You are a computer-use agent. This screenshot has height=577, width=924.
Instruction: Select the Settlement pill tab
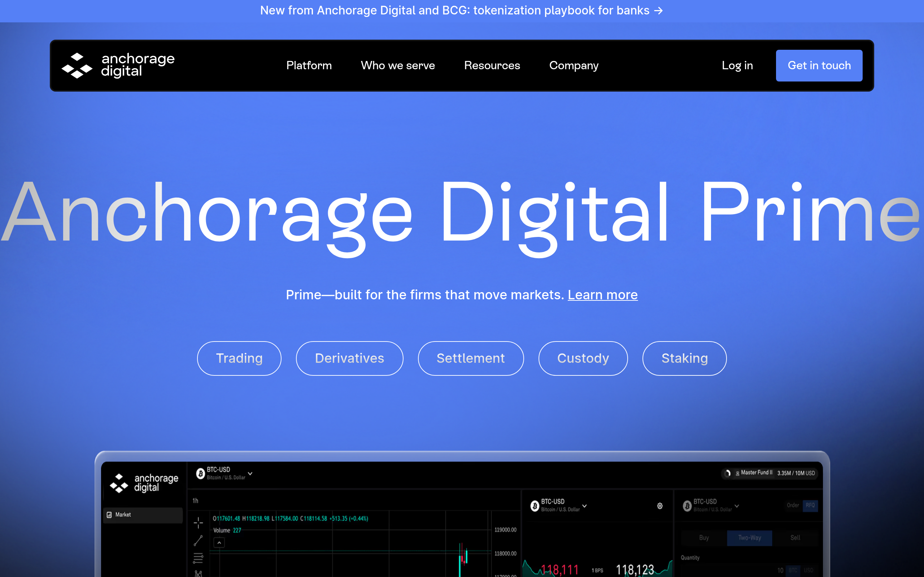click(x=470, y=358)
